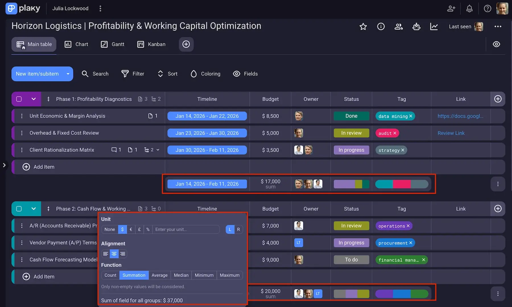
Task: Open Overhead & Fixed Cost Review options
Action: [x=22, y=133]
